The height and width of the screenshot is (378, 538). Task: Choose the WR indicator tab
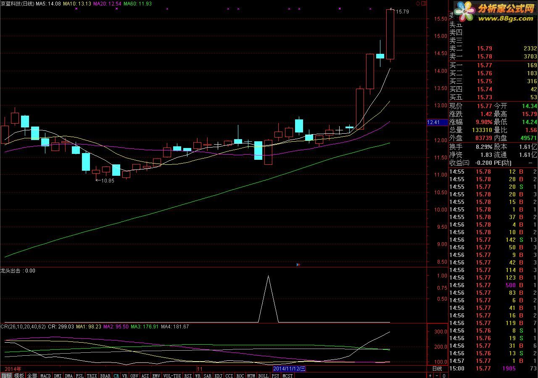click(198, 375)
